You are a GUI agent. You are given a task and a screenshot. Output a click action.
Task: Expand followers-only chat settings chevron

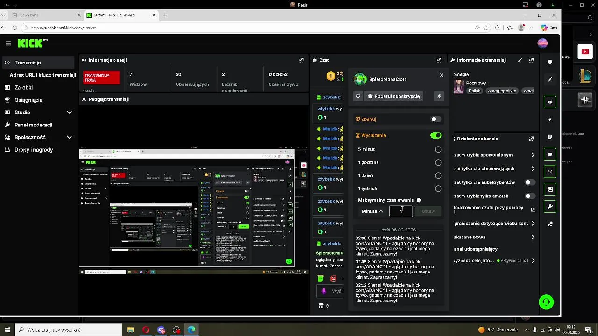[x=533, y=168]
